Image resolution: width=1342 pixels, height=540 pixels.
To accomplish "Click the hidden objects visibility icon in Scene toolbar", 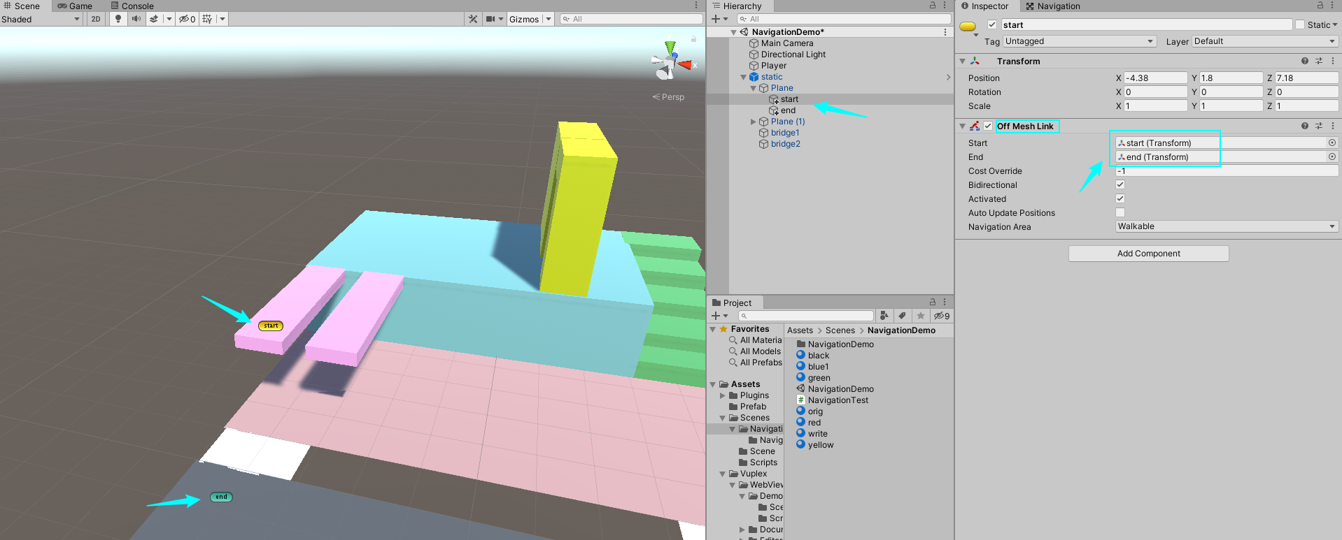I will [187, 19].
